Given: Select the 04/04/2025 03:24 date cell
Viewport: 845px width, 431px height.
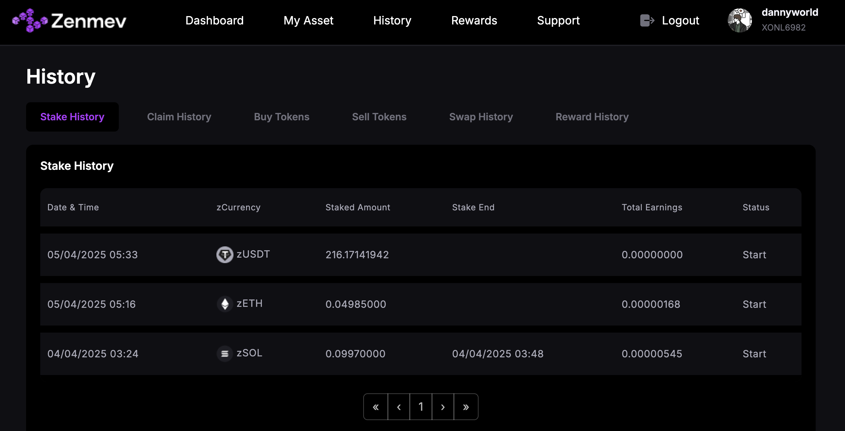Looking at the screenshot, I should 93,354.
